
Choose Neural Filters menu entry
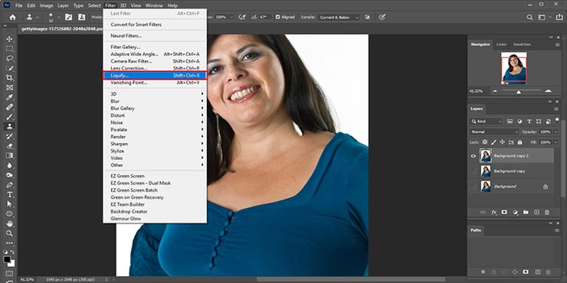click(x=155, y=36)
